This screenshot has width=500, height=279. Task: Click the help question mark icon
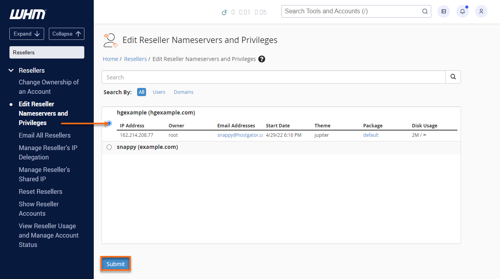(261, 59)
